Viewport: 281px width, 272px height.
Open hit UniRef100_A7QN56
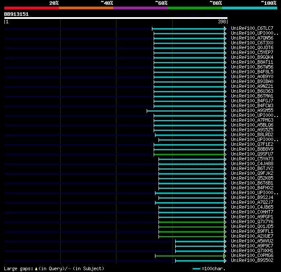click(x=252, y=38)
